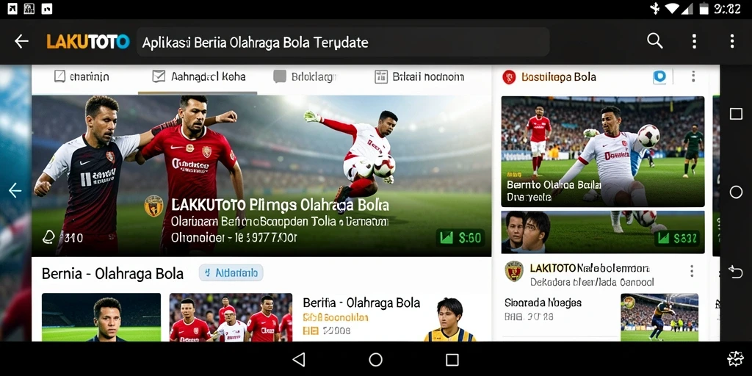
Task: Tap the Android back triangle in bottom bar
Action: coord(298,359)
